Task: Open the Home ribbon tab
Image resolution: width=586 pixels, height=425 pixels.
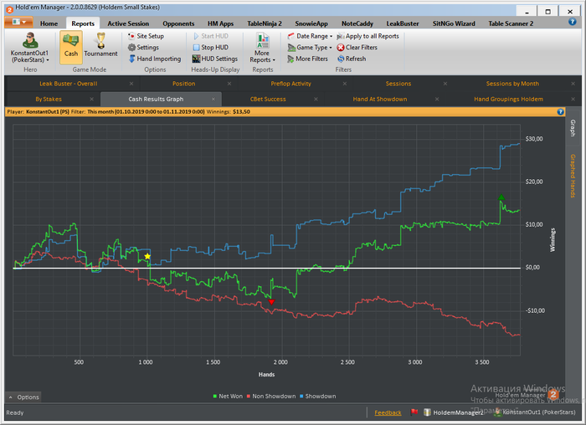Action: click(x=49, y=23)
